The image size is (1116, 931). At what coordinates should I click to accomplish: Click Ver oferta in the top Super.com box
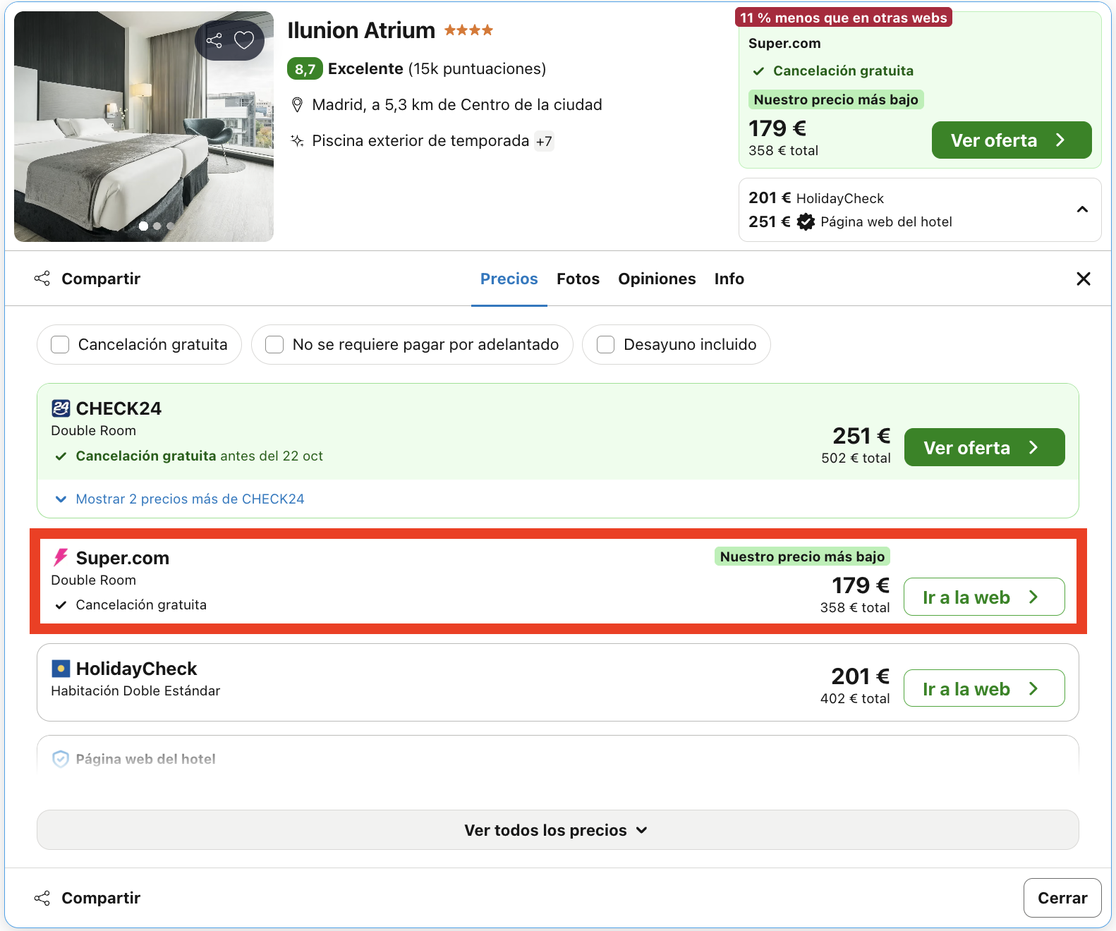point(1012,140)
